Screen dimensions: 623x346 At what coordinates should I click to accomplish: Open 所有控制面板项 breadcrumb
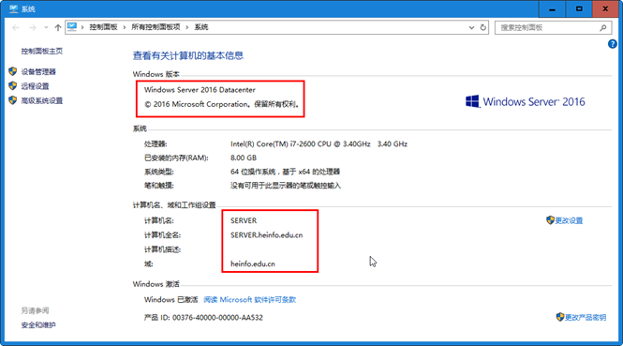tap(156, 27)
